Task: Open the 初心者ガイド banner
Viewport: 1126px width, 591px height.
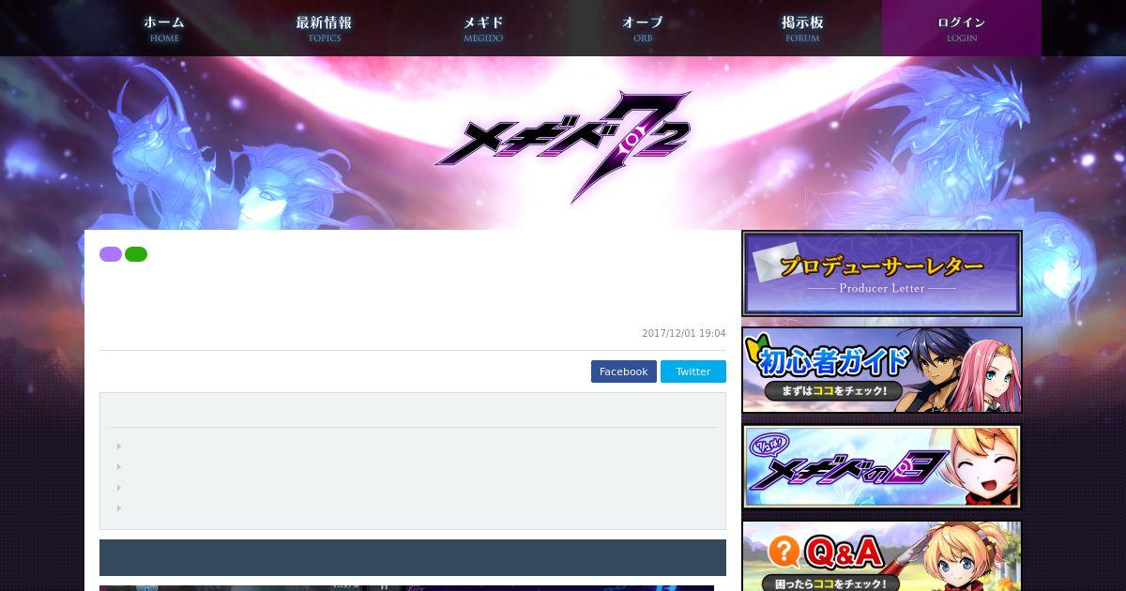Action: (882, 370)
